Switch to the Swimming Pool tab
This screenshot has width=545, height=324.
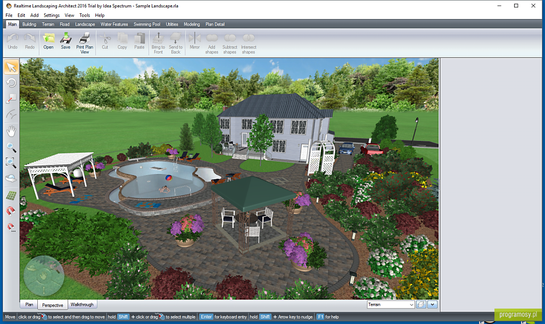coord(147,24)
